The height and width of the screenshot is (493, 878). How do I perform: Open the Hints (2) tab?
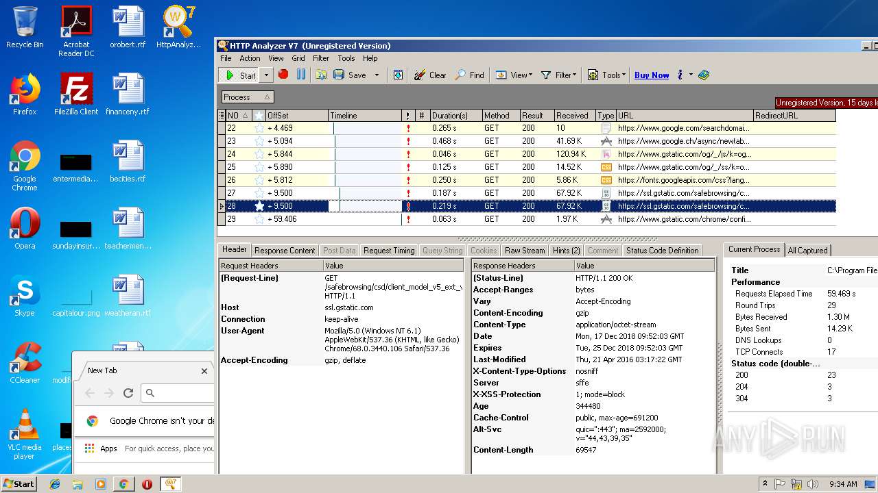click(x=567, y=251)
